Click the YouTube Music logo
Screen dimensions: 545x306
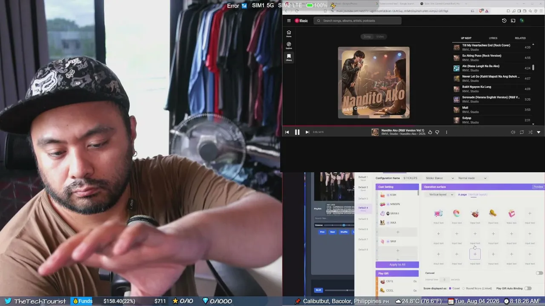coord(301,20)
